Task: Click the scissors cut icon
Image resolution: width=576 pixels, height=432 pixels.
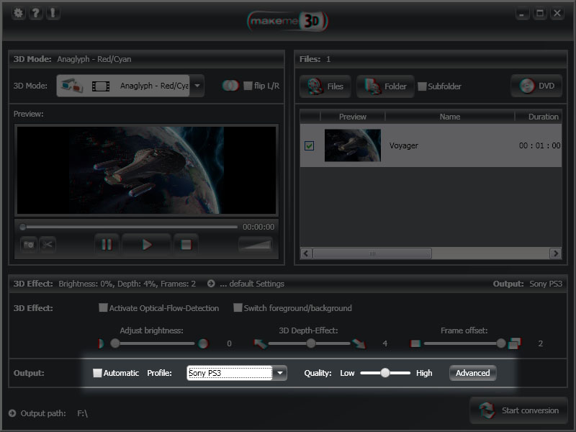Action: click(x=48, y=245)
